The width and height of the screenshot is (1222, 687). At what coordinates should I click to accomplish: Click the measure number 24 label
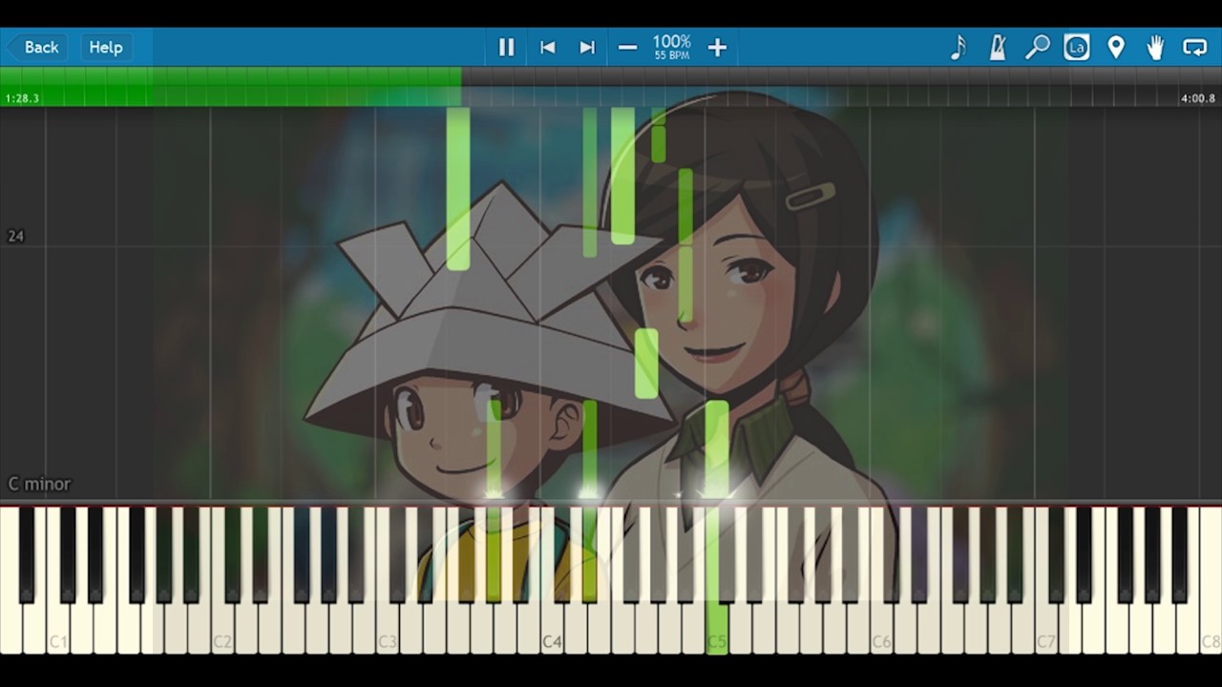pos(15,236)
